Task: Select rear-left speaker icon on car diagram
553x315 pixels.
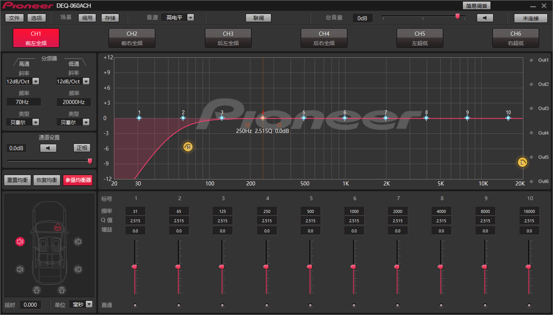Action: (x=20, y=269)
